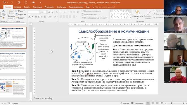Click the Упорядочить arrange button
Image resolution: width=187 pixels, height=105 pixels.
(x=137, y=14)
